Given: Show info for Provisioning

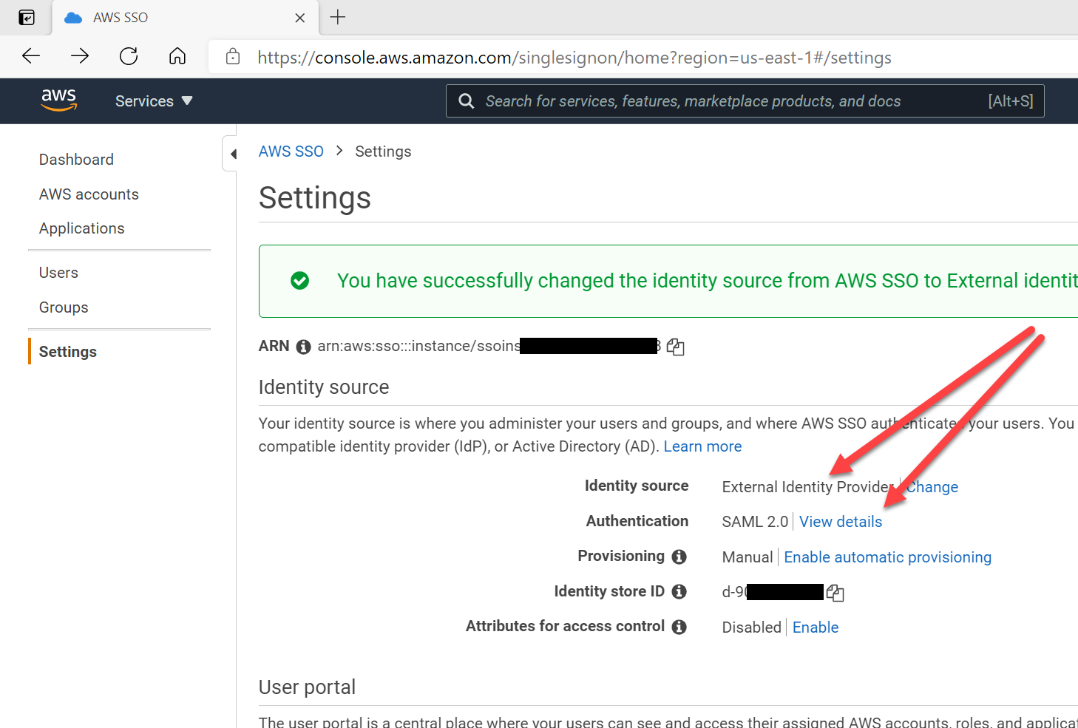Looking at the screenshot, I should [679, 557].
